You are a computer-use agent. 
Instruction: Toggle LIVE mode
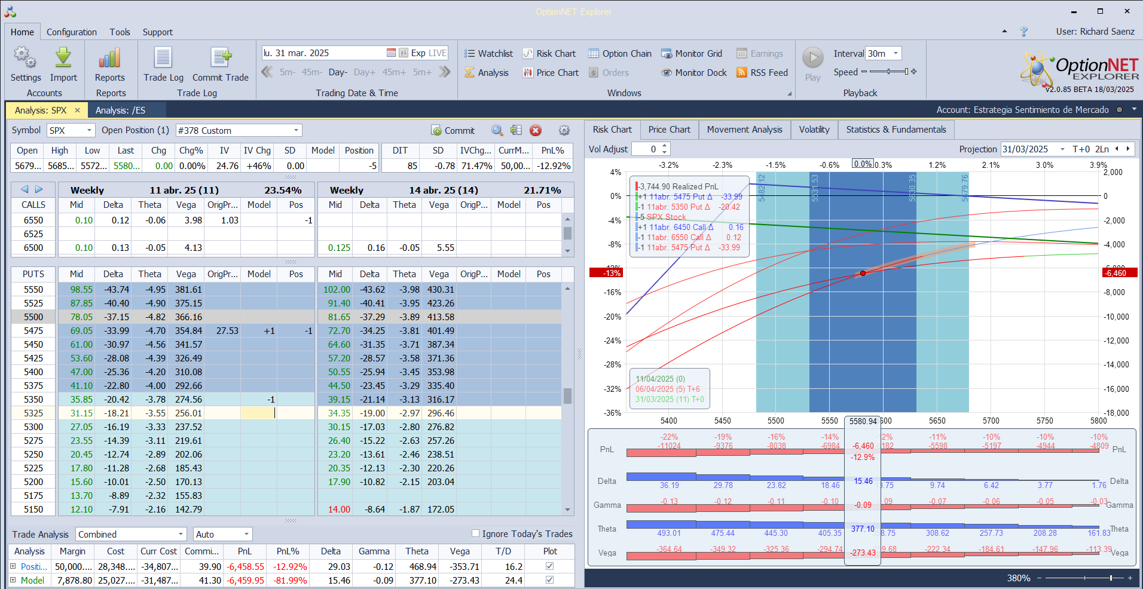pyautogui.click(x=438, y=53)
